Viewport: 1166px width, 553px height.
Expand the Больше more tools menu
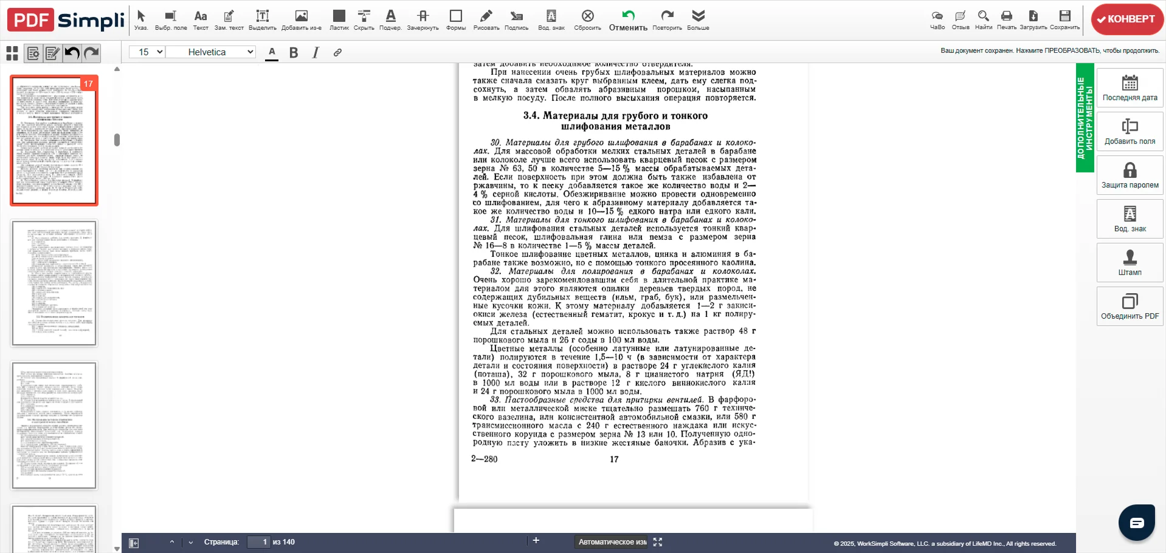[x=699, y=19]
